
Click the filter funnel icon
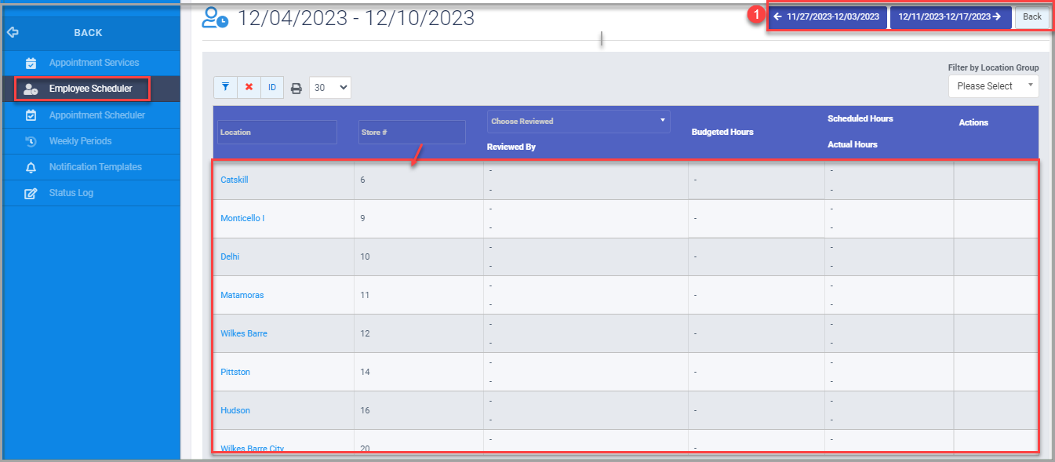click(x=225, y=87)
